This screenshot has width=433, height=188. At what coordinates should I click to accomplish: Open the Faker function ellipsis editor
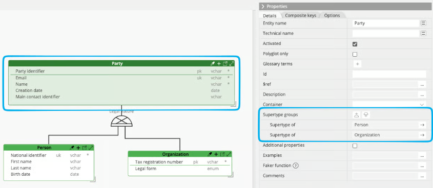click(422, 166)
